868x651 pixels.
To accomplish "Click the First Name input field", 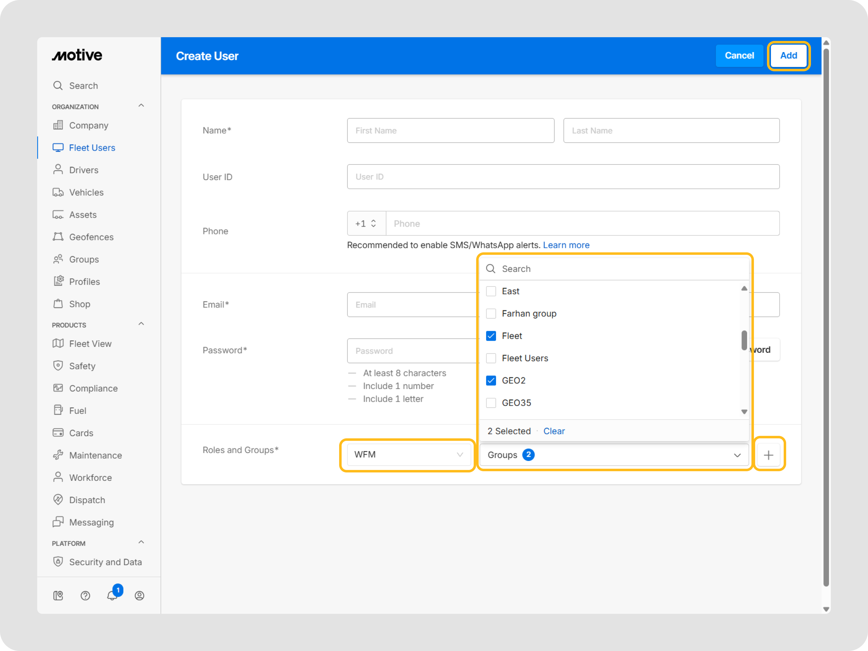I will point(450,130).
